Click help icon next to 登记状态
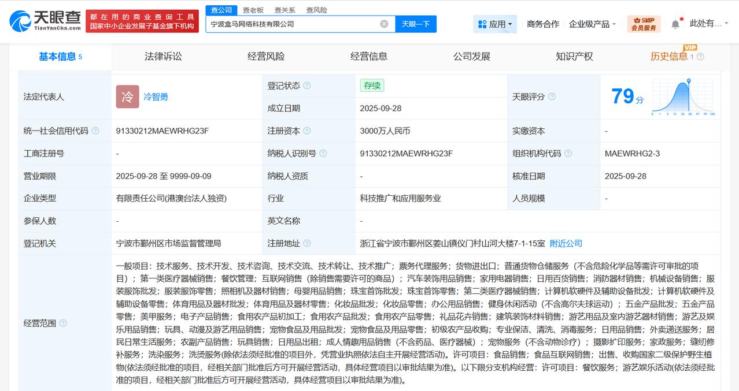Screen dimensions: 739x391 (x=307, y=85)
